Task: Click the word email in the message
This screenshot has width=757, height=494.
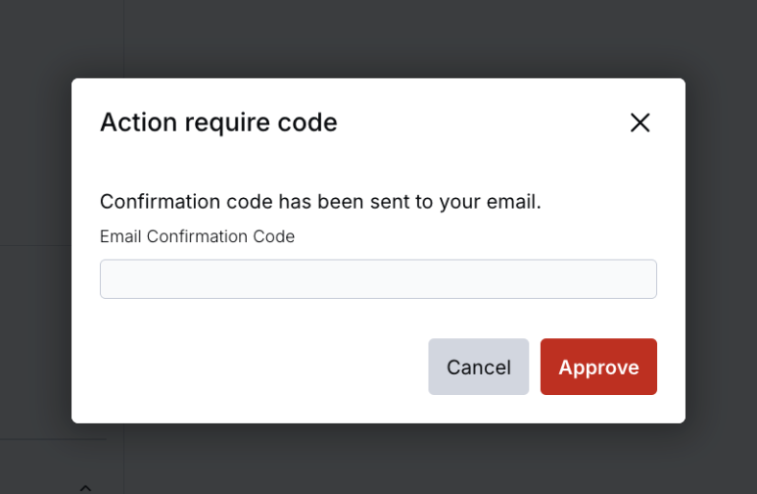Action: coord(514,202)
